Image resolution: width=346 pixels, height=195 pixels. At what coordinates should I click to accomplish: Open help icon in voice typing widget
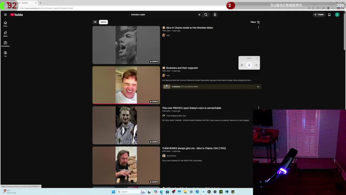(x=256, y=65)
